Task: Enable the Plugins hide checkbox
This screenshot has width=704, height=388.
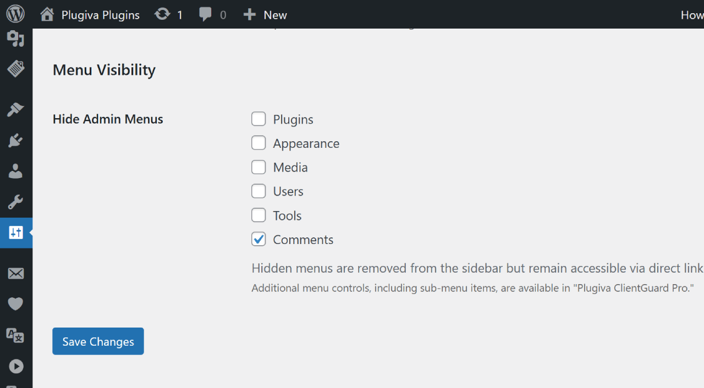Action: click(x=258, y=119)
